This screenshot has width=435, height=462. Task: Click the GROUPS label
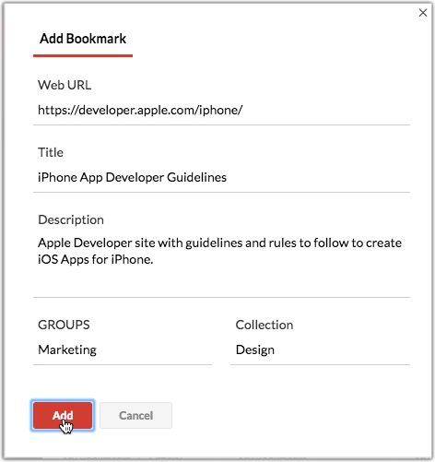pos(64,325)
